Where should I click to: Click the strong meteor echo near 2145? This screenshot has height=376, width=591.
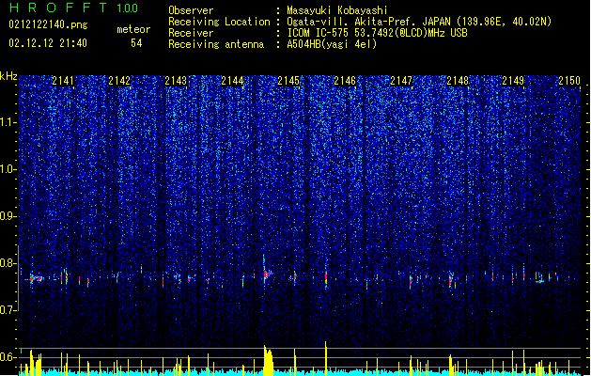click(267, 273)
